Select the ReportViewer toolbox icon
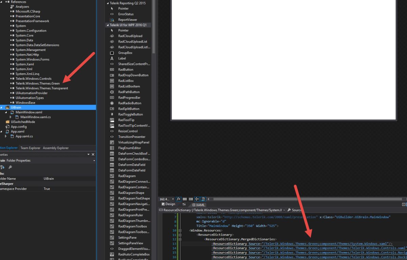Image resolution: width=407 pixels, height=260 pixels. click(112, 20)
